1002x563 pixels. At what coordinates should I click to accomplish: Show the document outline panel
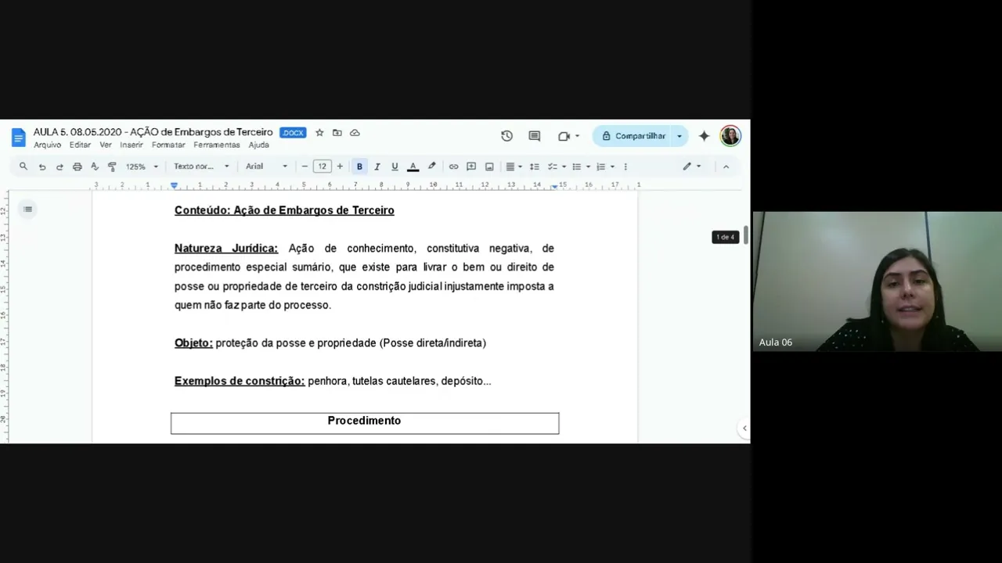(x=27, y=209)
